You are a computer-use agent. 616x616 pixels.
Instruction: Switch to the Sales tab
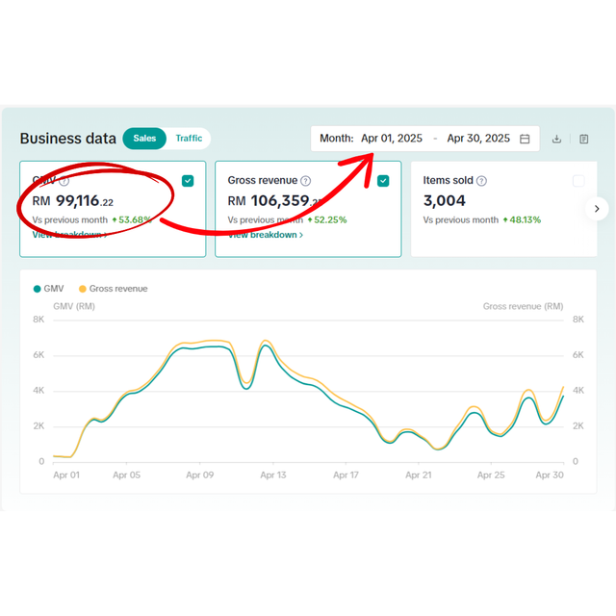(144, 139)
